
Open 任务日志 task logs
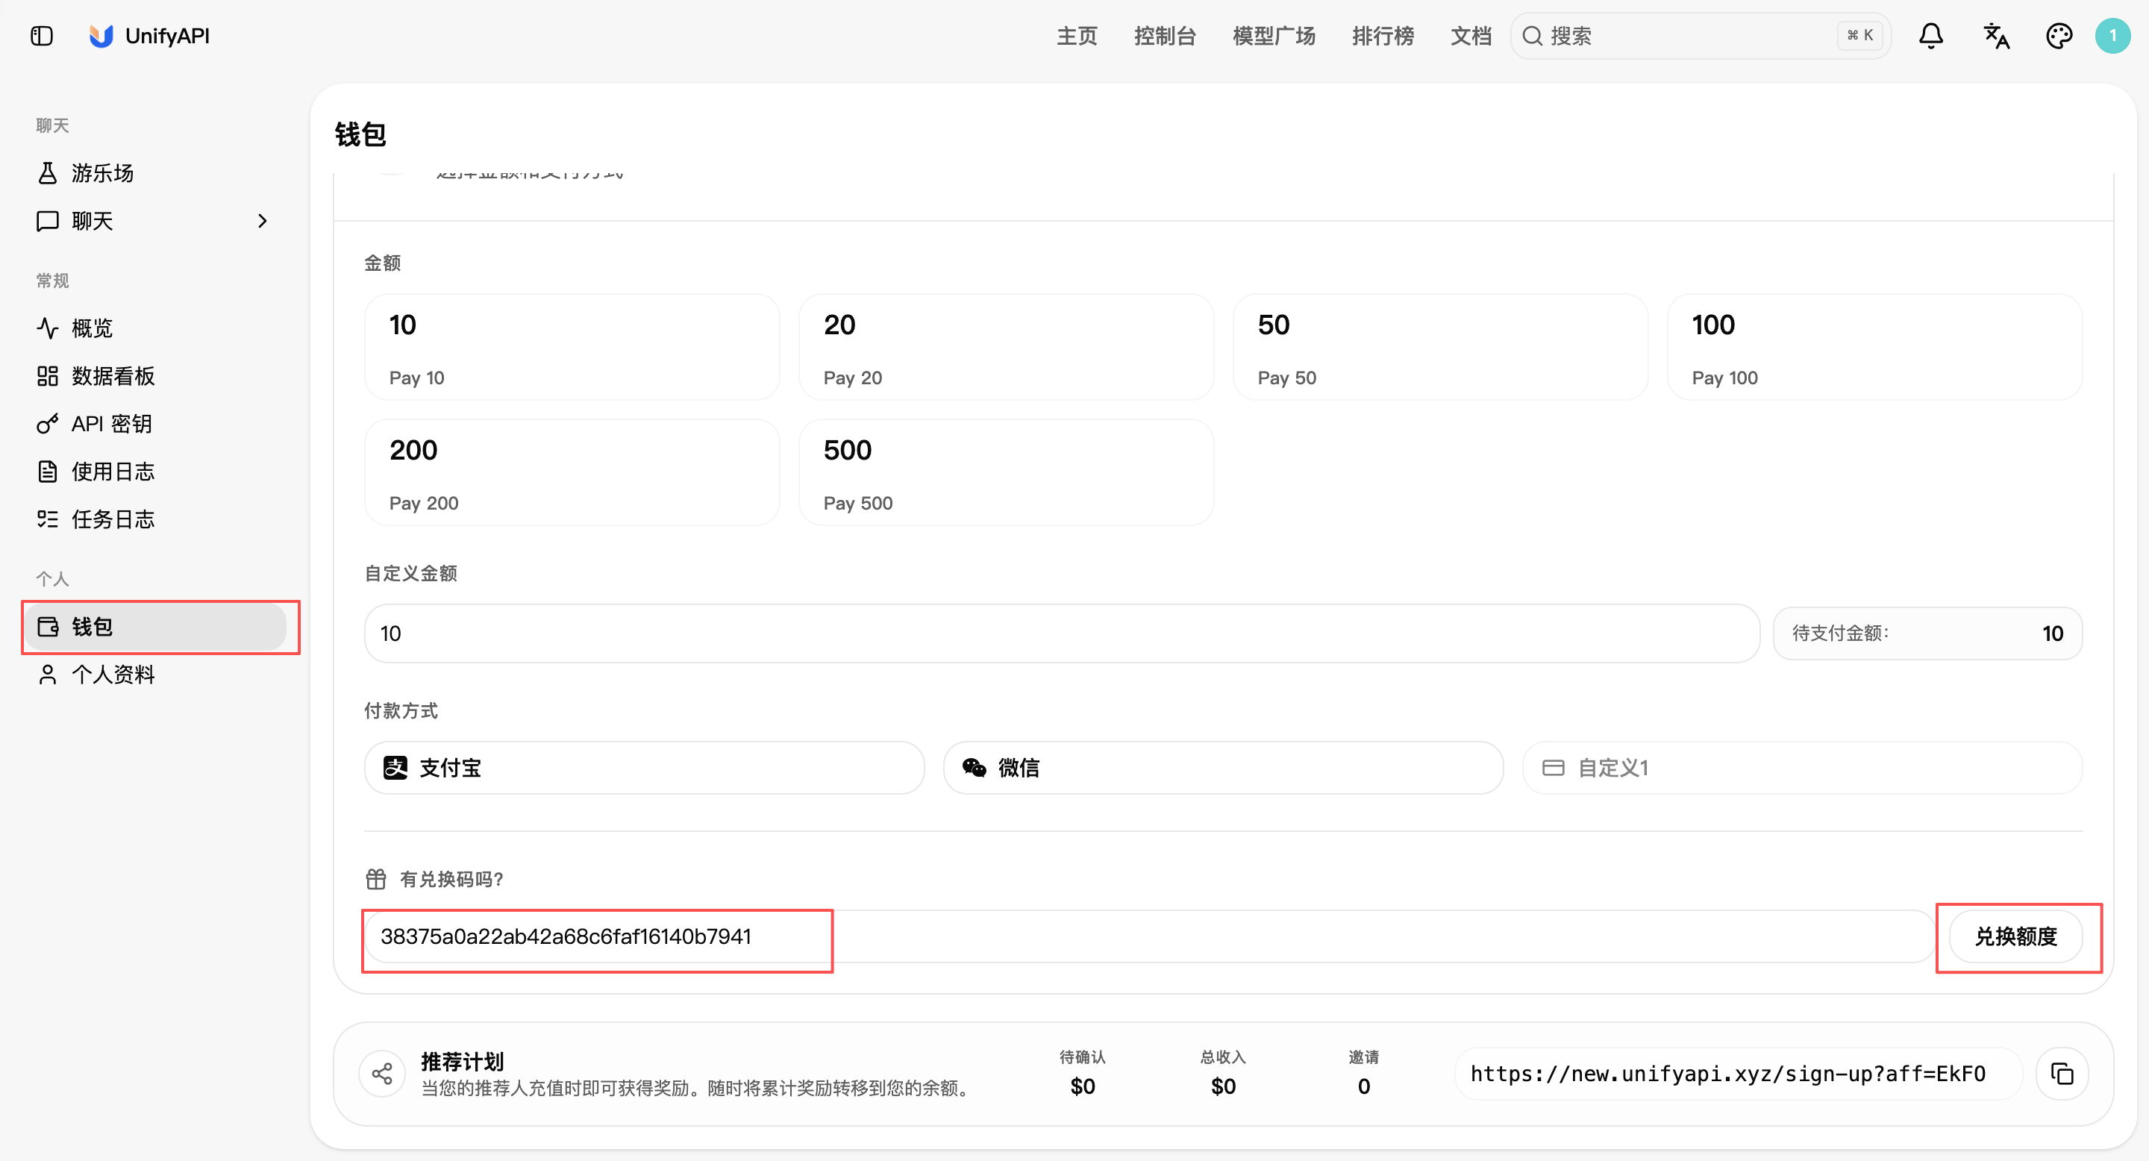point(155,519)
